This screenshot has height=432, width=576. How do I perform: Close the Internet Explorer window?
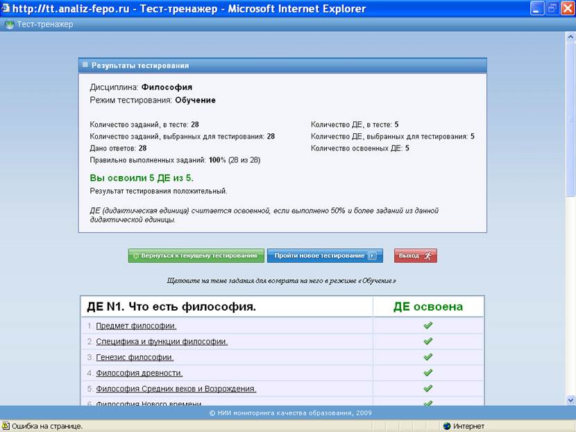(568, 8)
